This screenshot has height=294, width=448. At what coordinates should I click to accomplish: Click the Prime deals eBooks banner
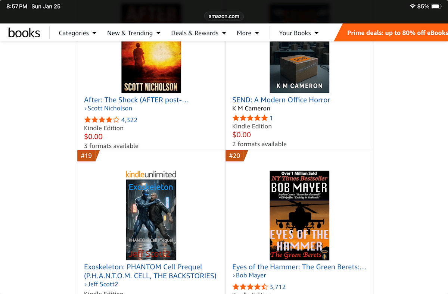pyautogui.click(x=392, y=33)
